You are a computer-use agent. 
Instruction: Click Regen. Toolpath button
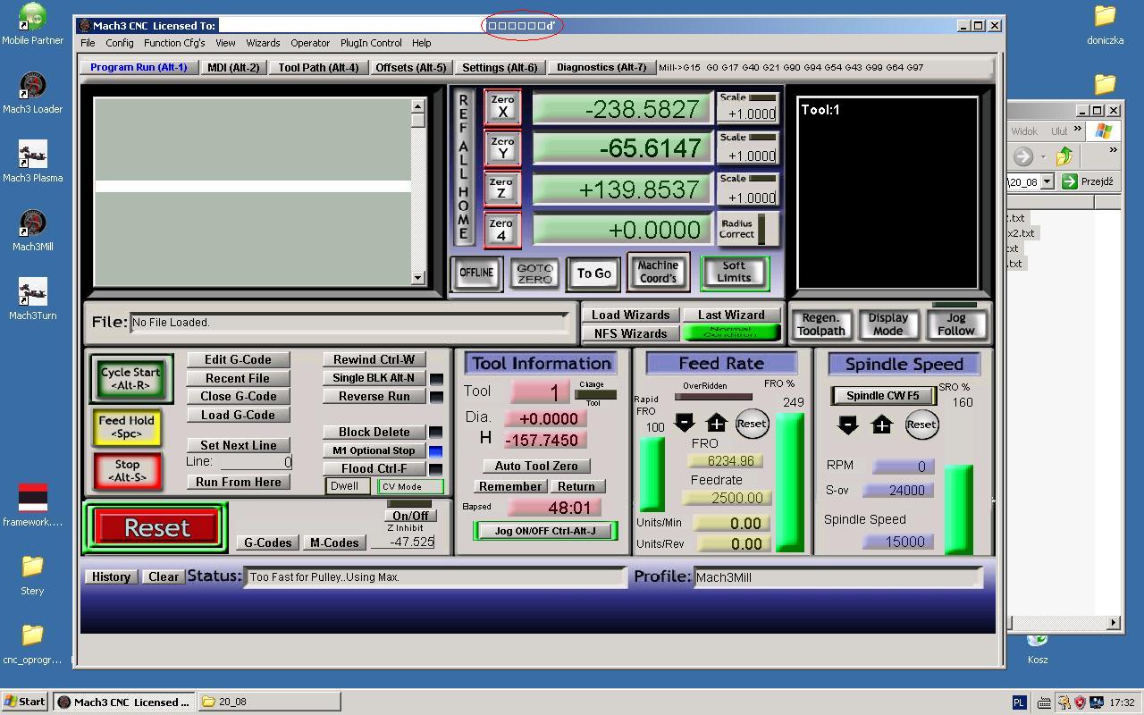tap(820, 324)
